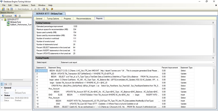The width and height of the screenshot is (218, 111).
Task: Select Statement Id 1 cell
Action: pyautogui.click(x=41, y=71)
